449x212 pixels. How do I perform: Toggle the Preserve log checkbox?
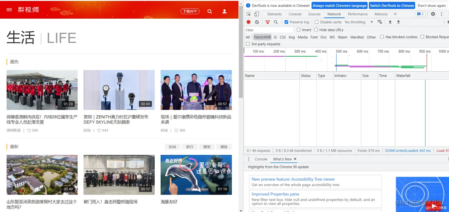286,22
